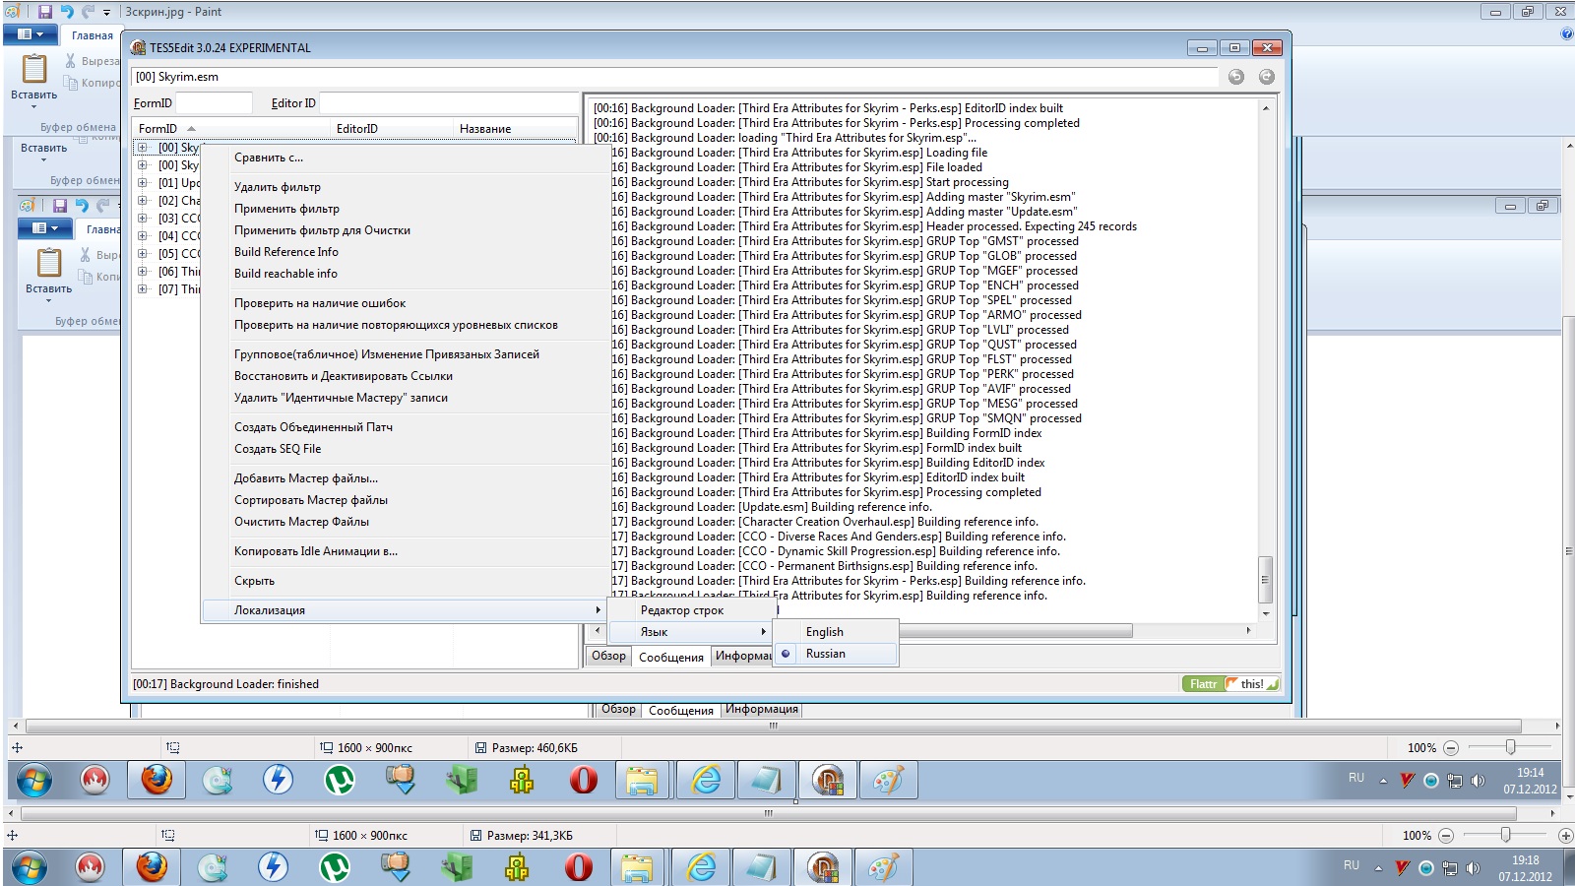Click volume speaker icon near 19:18 clock

tap(1473, 868)
